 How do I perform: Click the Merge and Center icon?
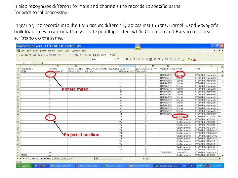click(x=150, y=59)
